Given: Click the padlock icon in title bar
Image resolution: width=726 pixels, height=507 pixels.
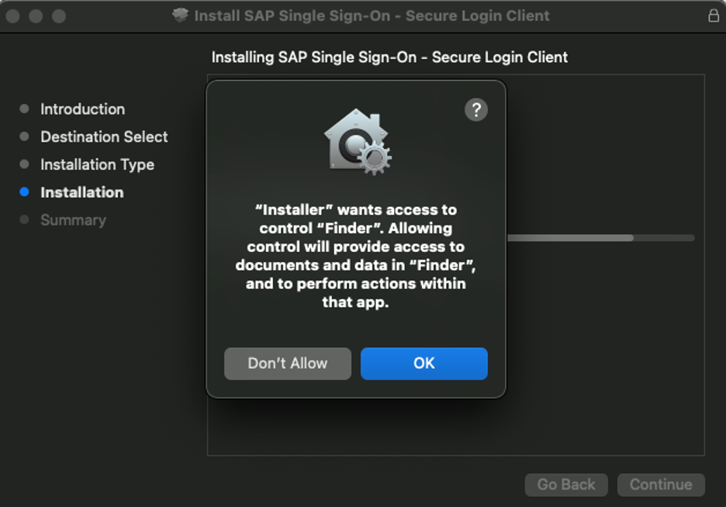Looking at the screenshot, I should coord(714,16).
